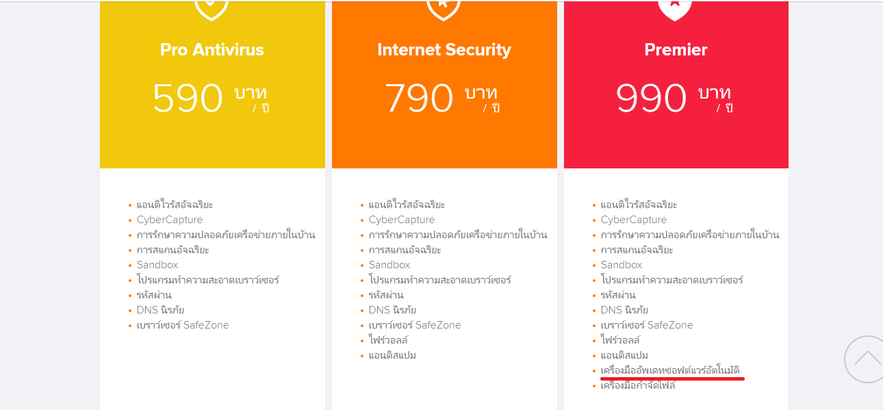Click the 990 baht yearly price
The image size is (883, 410).
click(675, 98)
